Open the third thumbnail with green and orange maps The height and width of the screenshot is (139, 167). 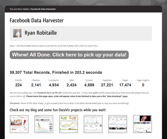click(x=69, y=124)
